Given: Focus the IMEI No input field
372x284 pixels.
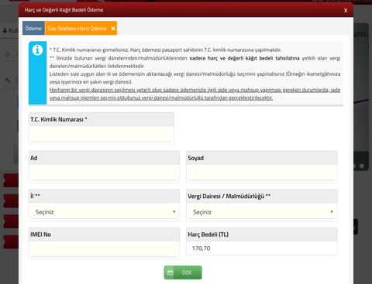Looking at the screenshot, I should click(x=104, y=249).
